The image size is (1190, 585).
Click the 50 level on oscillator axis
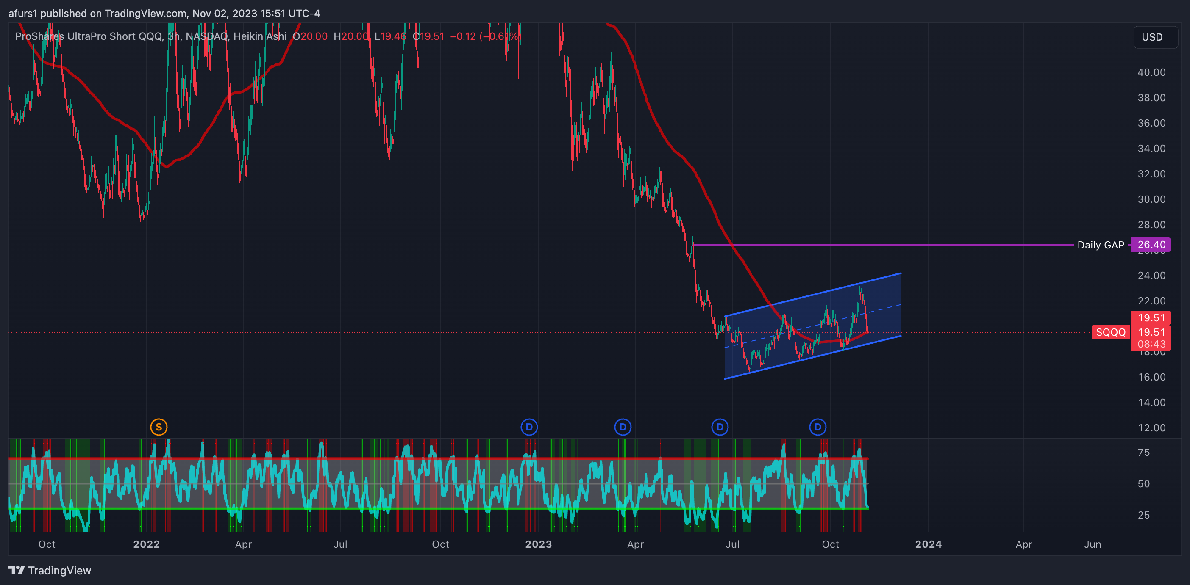1144,483
